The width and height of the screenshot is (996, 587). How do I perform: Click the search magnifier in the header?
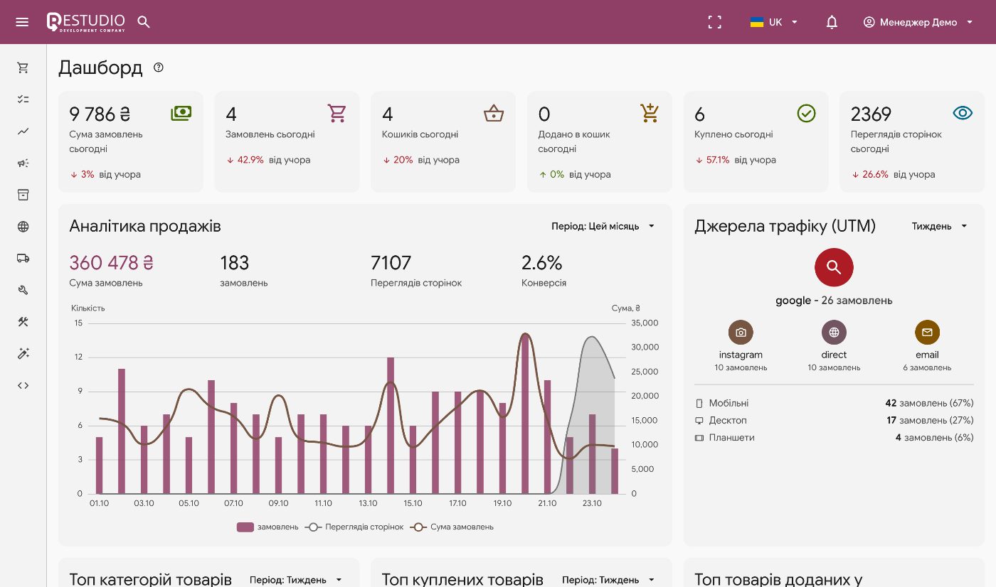click(x=144, y=22)
